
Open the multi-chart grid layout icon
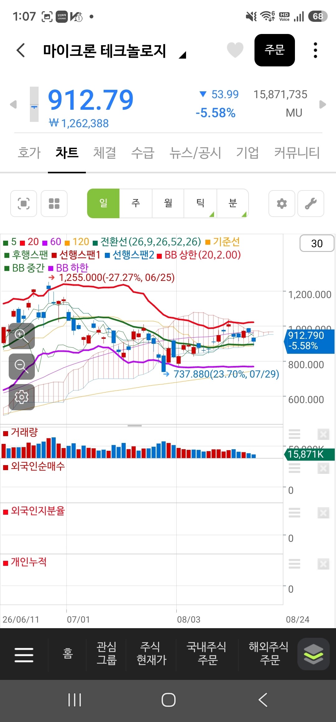click(x=54, y=204)
